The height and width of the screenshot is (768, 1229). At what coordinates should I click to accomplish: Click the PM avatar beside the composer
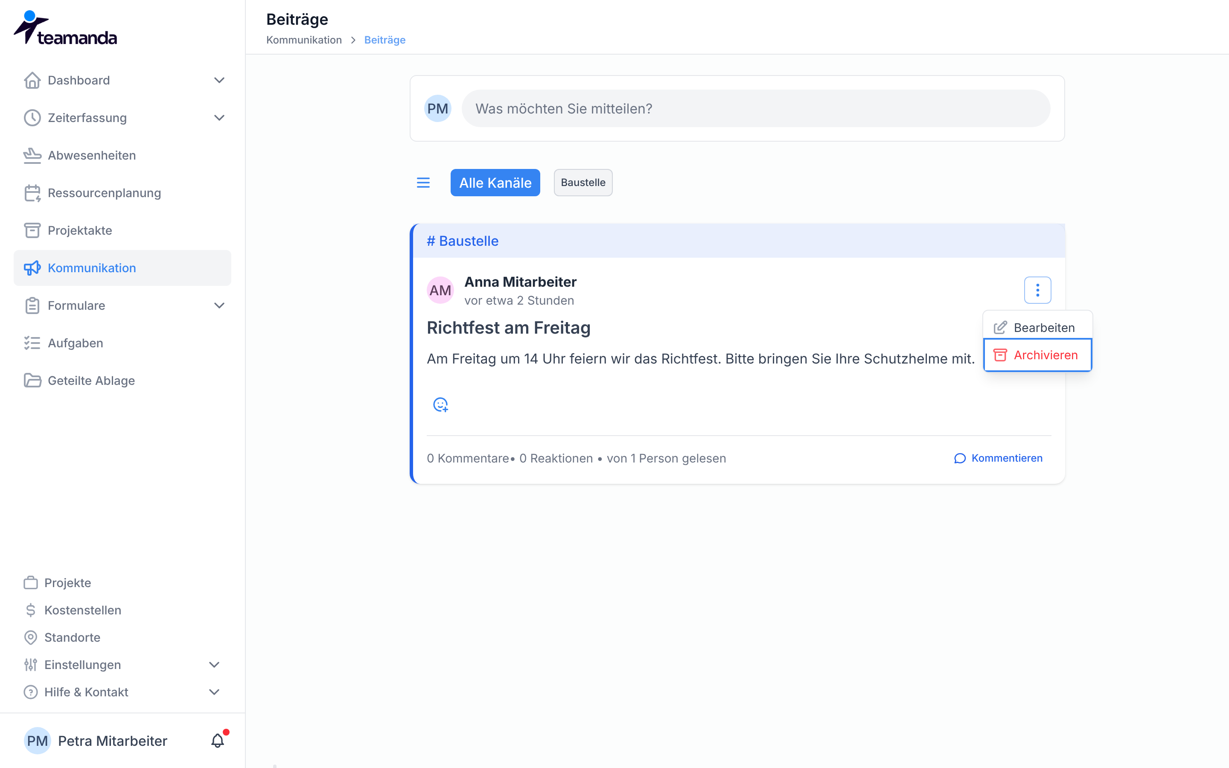(438, 109)
